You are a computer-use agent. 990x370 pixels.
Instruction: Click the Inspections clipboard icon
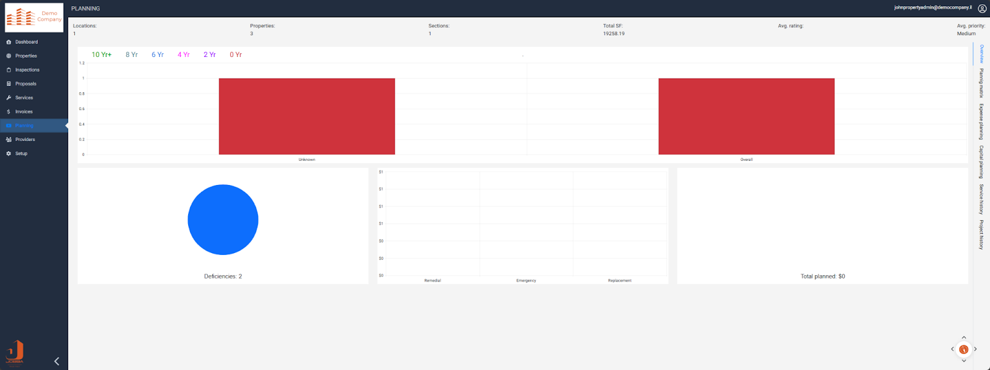(9, 70)
